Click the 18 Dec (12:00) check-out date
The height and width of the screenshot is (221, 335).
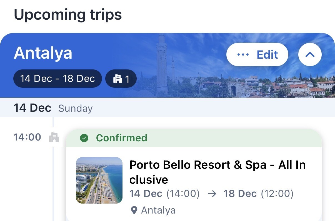coord(258,194)
